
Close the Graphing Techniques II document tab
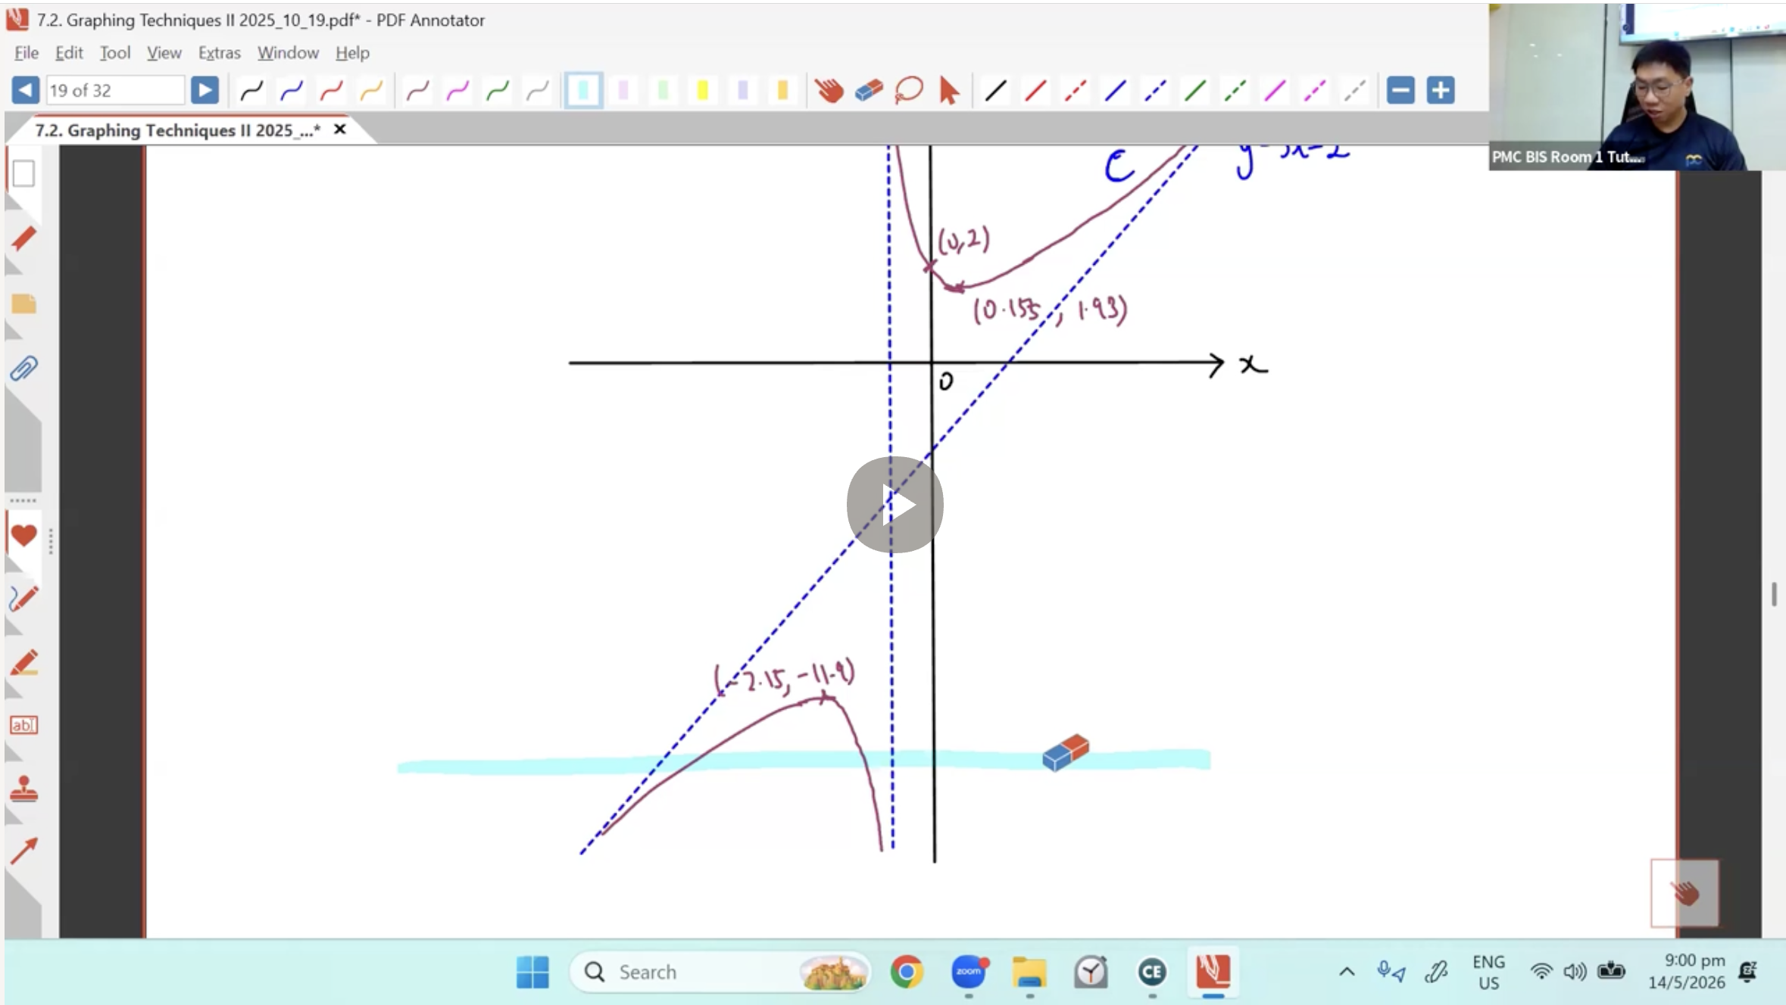[340, 129]
